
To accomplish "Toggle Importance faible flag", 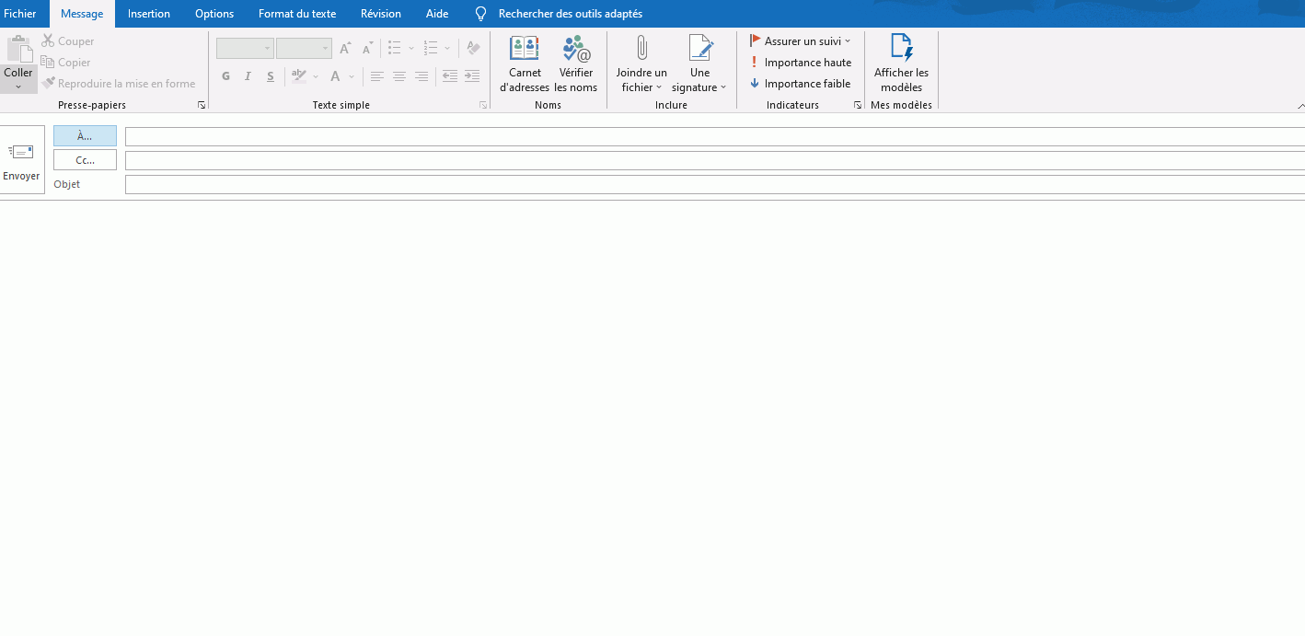I will tap(800, 84).
